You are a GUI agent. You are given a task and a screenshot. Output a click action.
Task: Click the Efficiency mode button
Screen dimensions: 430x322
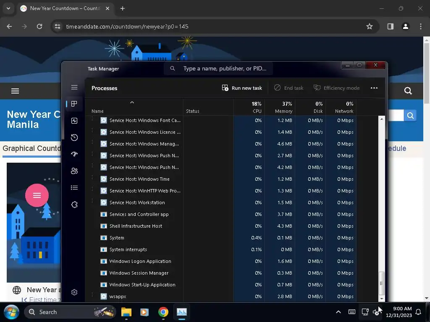(x=336, y=88)
